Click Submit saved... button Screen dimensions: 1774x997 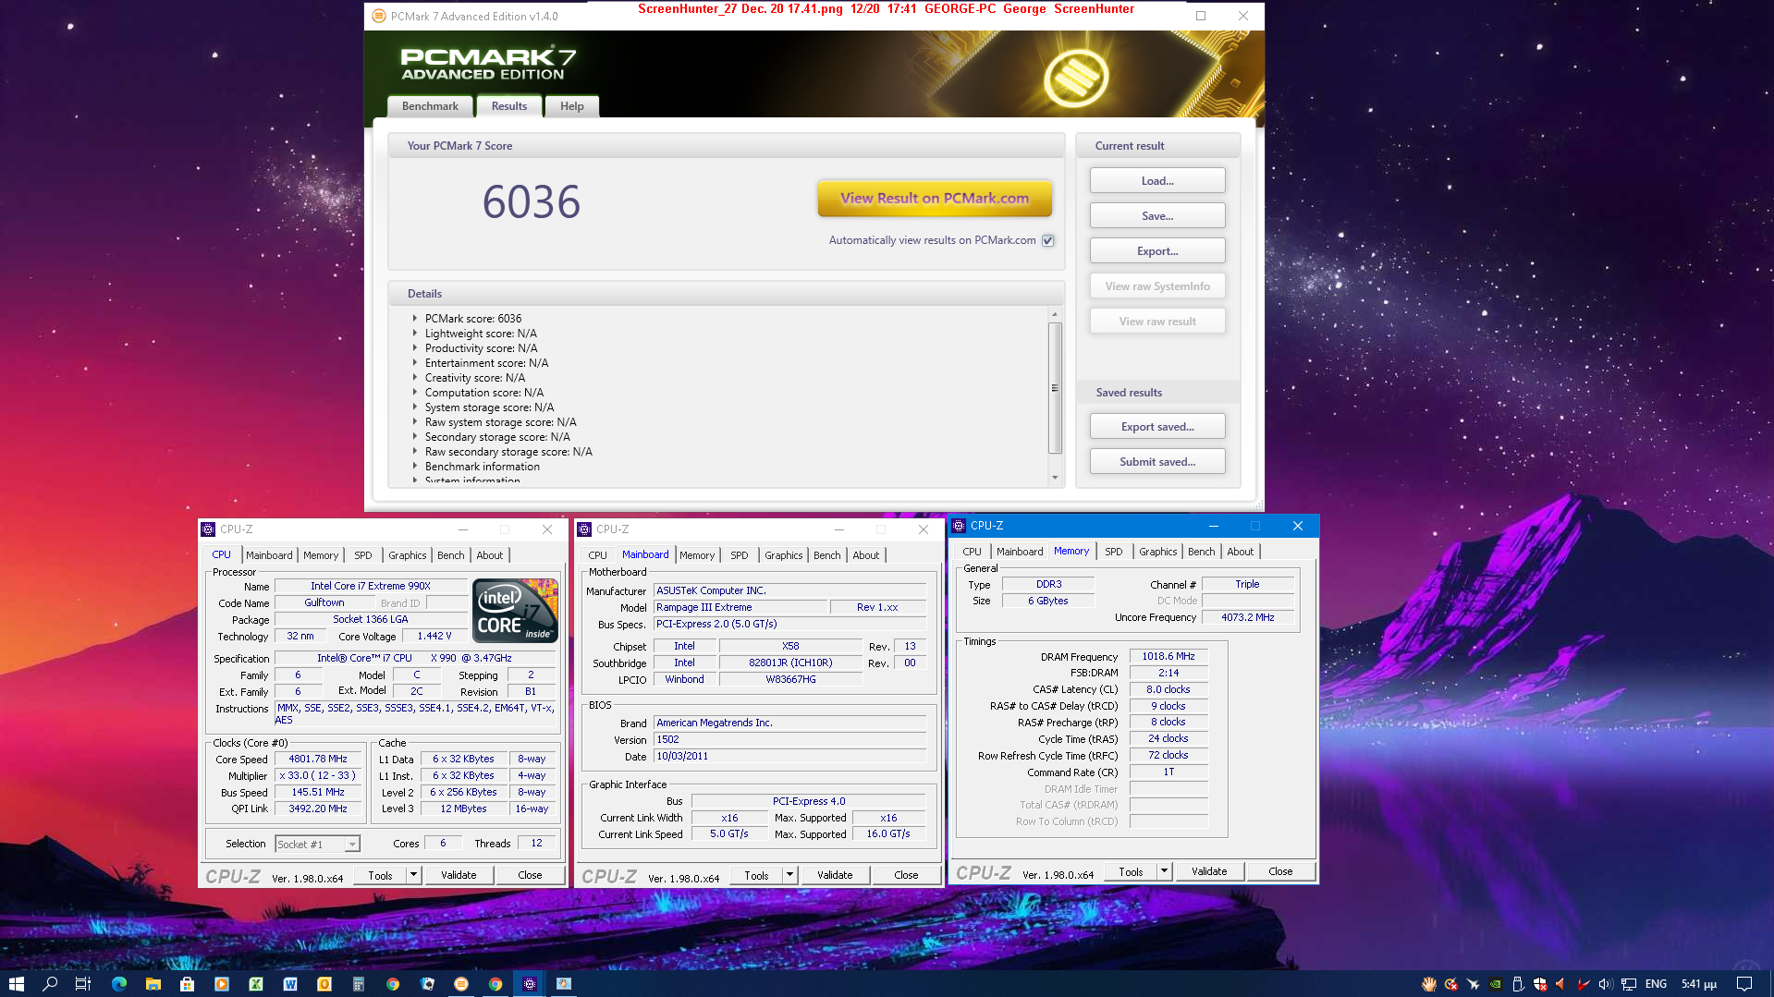pos(1157,462)
